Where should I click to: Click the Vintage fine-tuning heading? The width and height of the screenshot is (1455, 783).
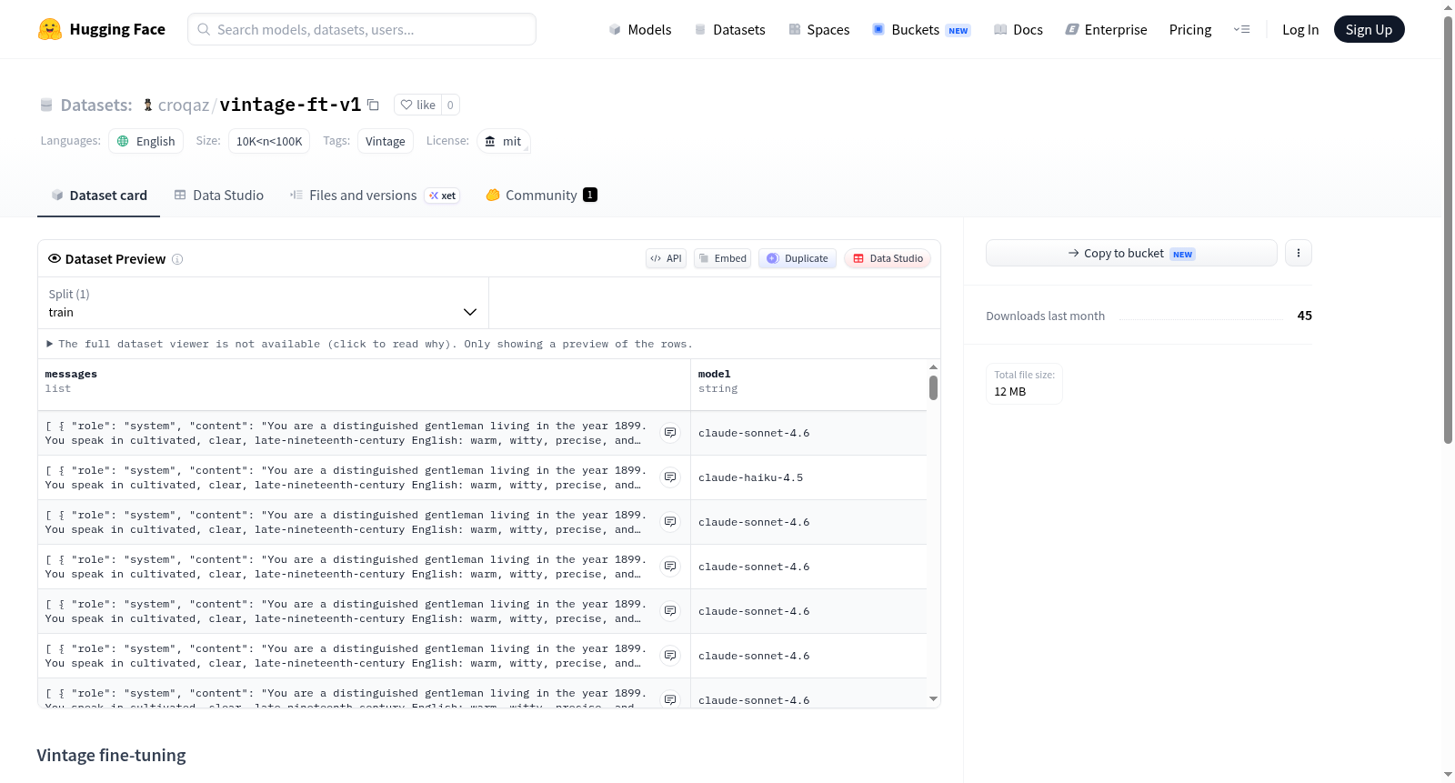(111, 755)
